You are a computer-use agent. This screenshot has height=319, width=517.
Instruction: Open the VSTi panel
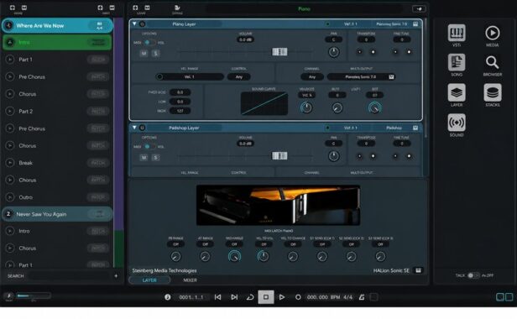click(x=457, y=33)
